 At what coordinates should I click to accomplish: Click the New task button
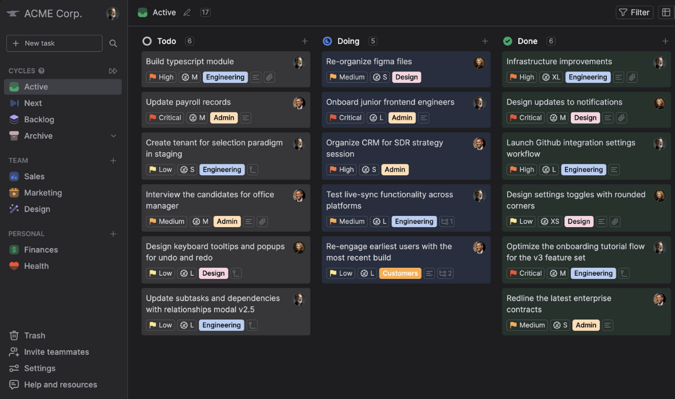pyautogui.click(x=54, y=43)
